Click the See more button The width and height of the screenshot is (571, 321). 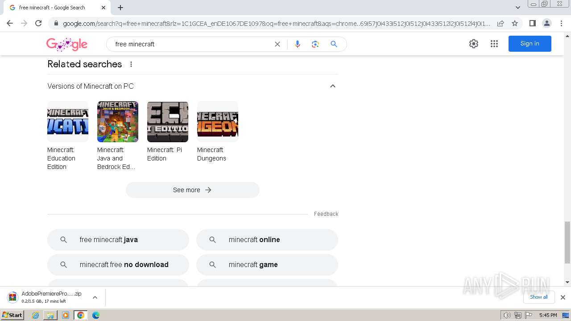pyautogui.click(x=193, y=190)
